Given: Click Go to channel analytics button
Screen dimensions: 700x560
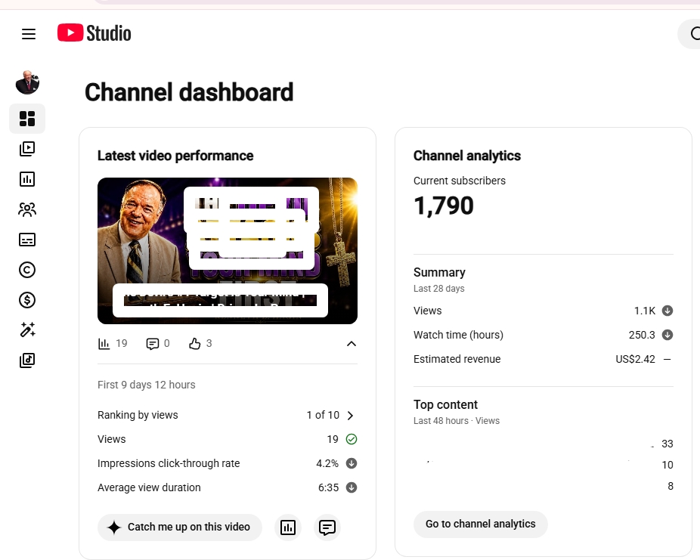Looking at the screenshot, I should (480, 524).
